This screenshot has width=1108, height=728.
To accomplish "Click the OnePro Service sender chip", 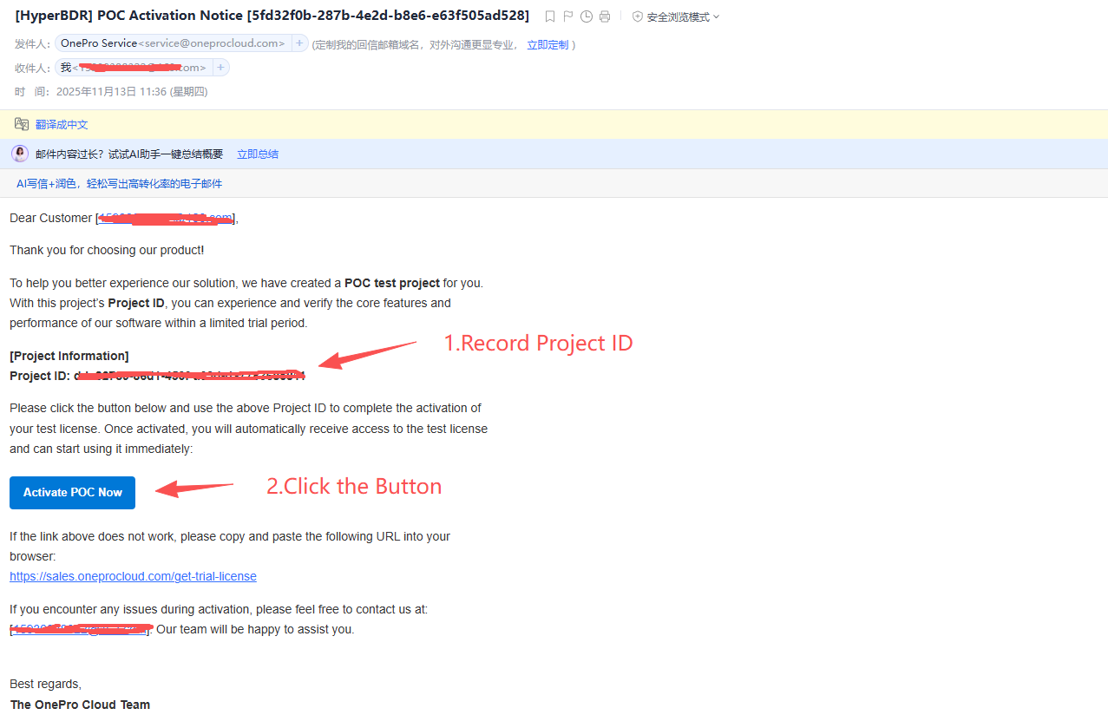I will [x=172, y=43].
